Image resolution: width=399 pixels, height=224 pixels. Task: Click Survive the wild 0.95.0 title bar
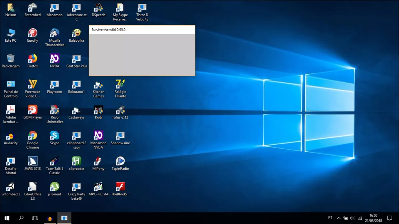(142, 30)
